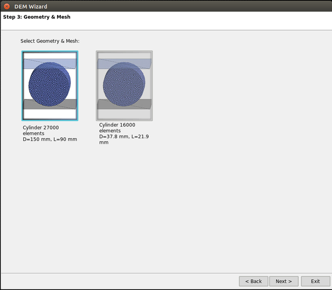
Task: Go back with the '< Back' button
Action: point(254,281)
